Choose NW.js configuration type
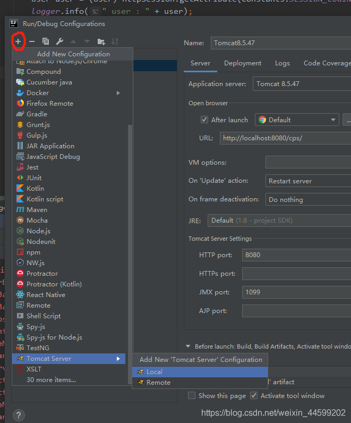The height and width of the screenshot is (423, 351). click(69, 263)
